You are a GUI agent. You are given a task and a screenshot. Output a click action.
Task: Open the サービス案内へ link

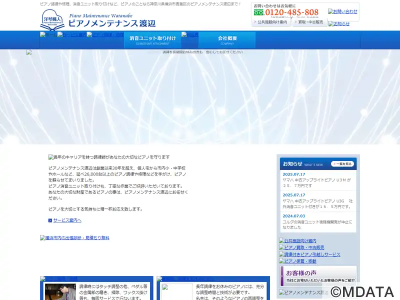pos(67,220)
